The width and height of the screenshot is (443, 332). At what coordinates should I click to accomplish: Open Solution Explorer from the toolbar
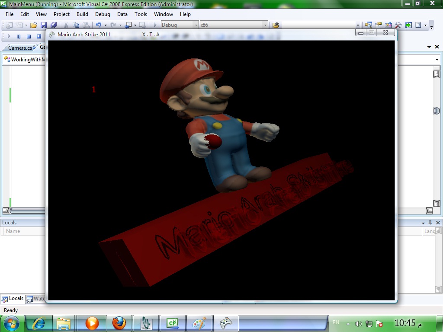click(368, 25)
